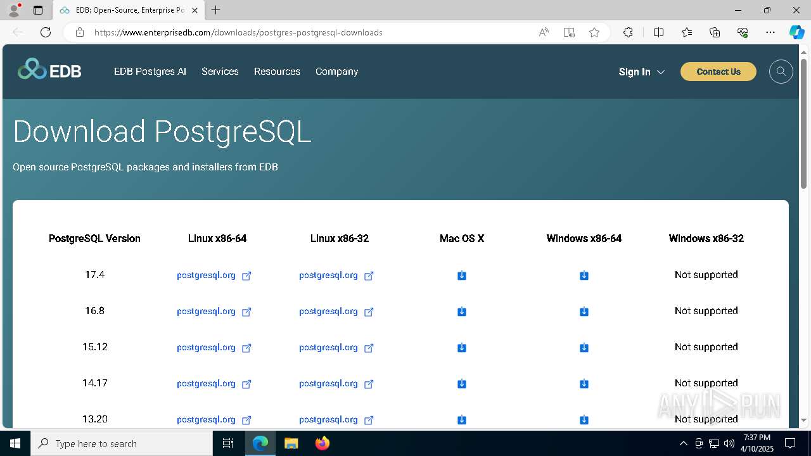Open the Settings and more ellipsis menu
The height and width of the screenshot is (456, 811).
(770, 32)
